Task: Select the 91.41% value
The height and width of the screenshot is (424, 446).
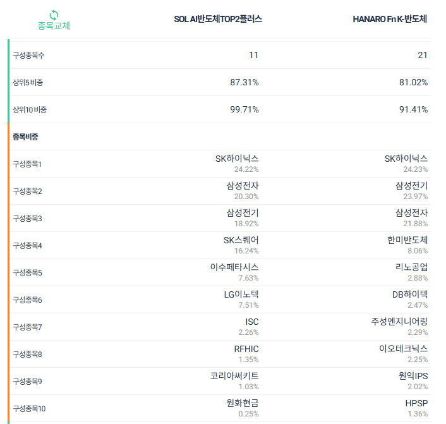Action: [x=413, y=109]
